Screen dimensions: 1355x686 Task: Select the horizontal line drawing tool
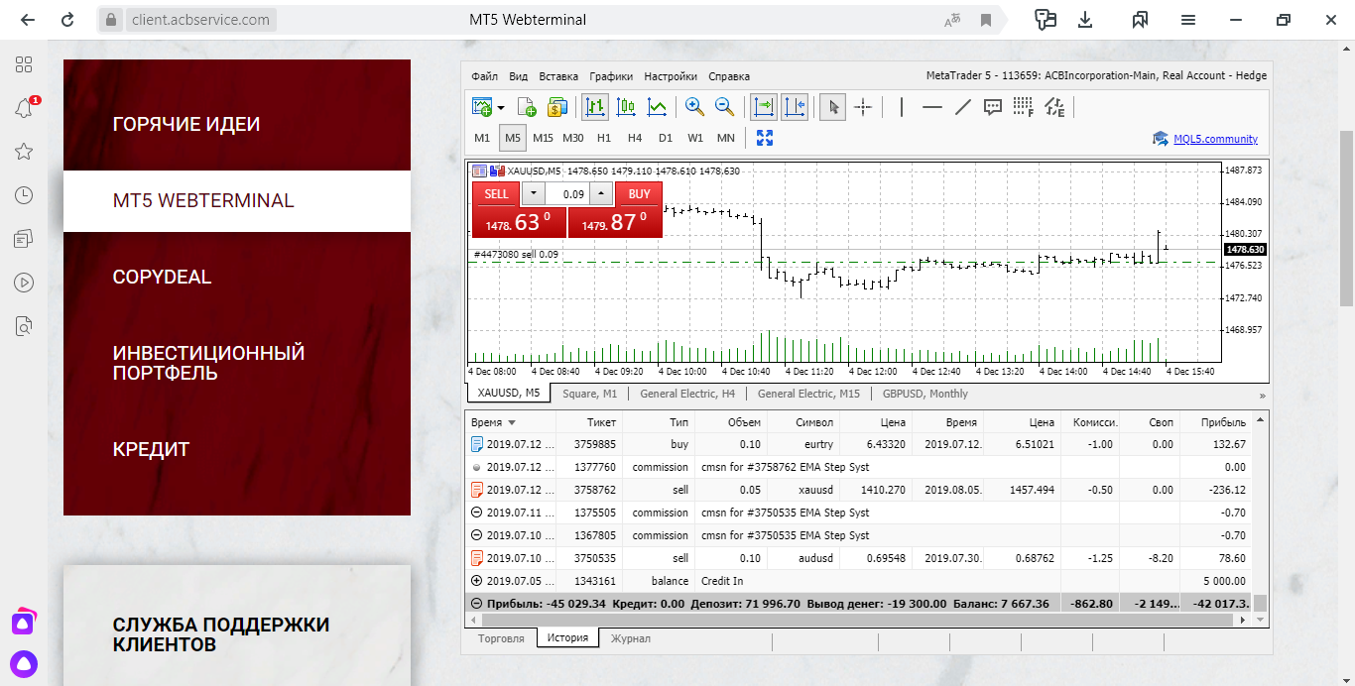tap(932, 106)
